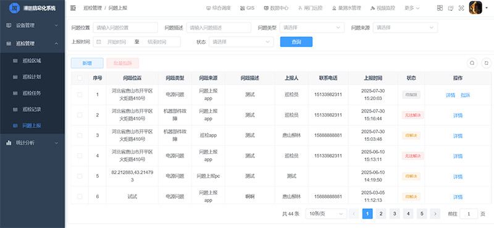This screenshot has height=228, width=494.
Task: Click 指派 link in row 1
Action: (x=465, y=95)
